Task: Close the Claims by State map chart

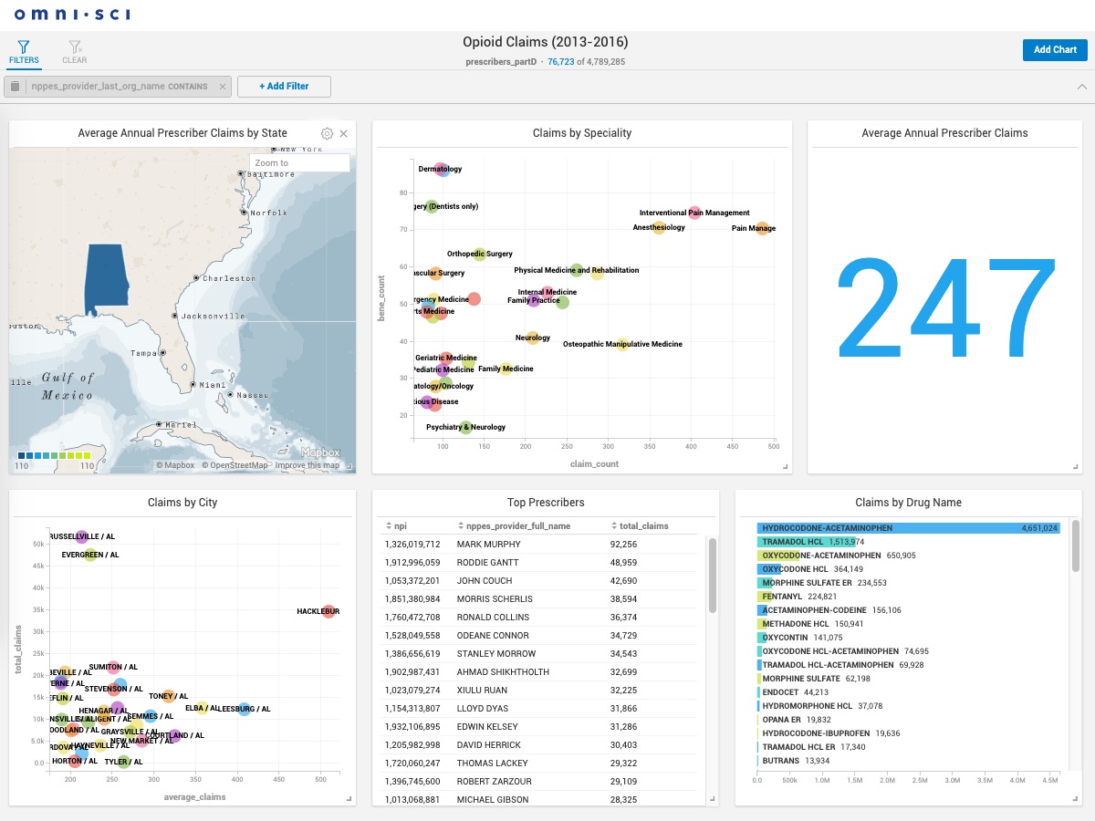Action: tap(344, 133)
